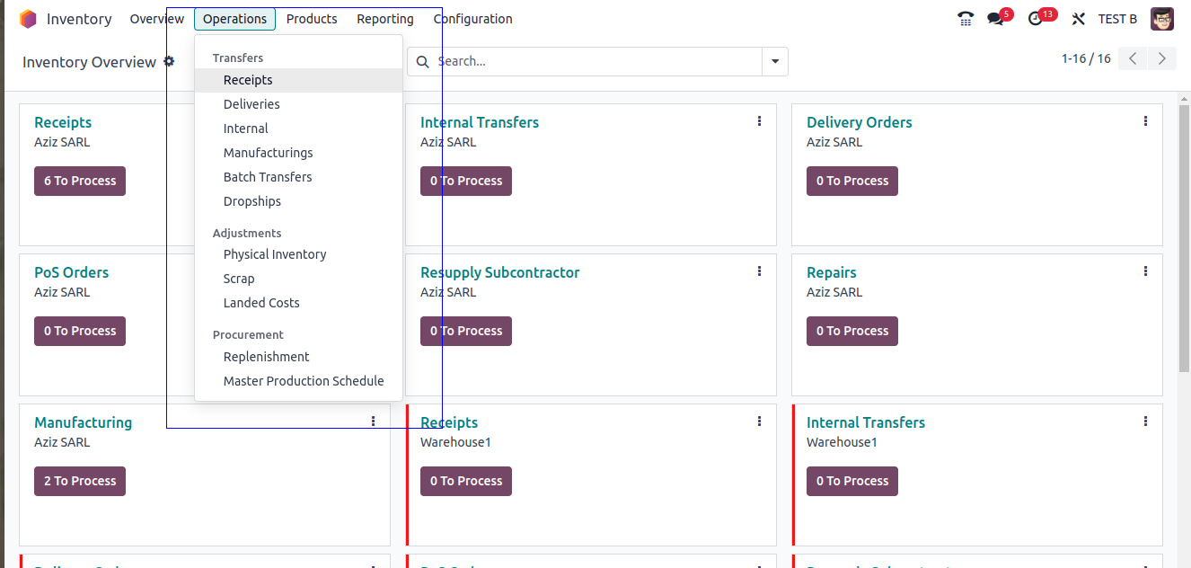Open the Reporting menu
The height and width of the screenshot is (568, 1191).
(x=385, y=19)
